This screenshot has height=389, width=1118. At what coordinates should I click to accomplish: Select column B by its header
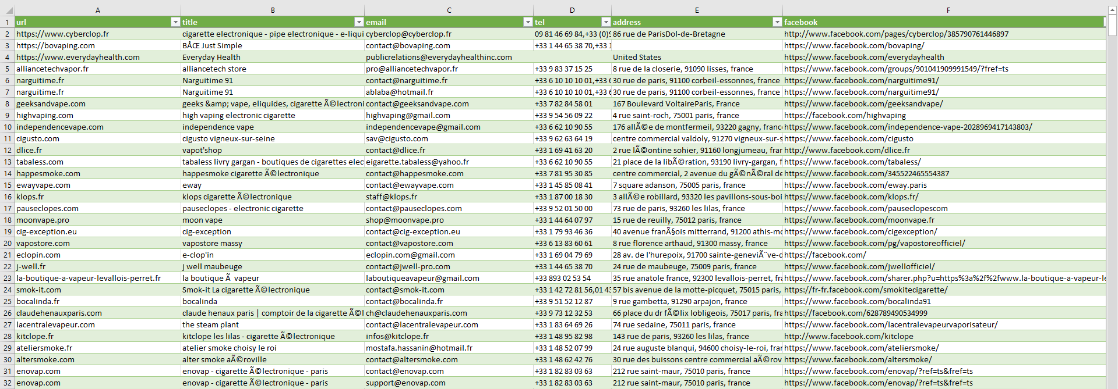pyautogui.click(x=273, y=10)
